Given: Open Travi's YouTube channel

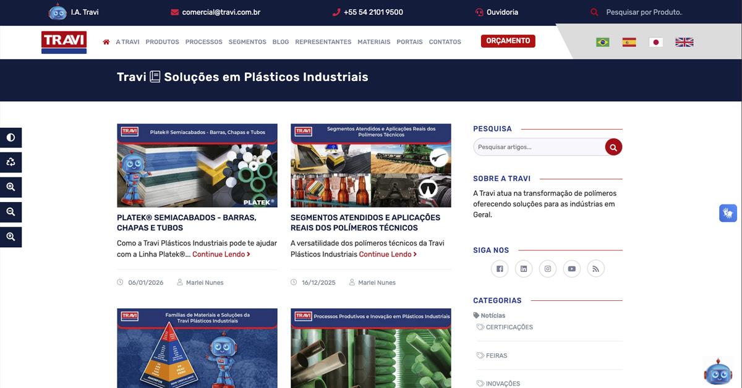Looking at the screenshot, I should (x=571, y=268).
